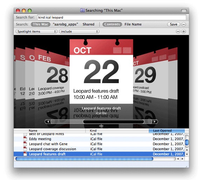Viewport: 203px width, 180px height.
Task: Select Eddy meeting row
Action: tap(99, 139)
